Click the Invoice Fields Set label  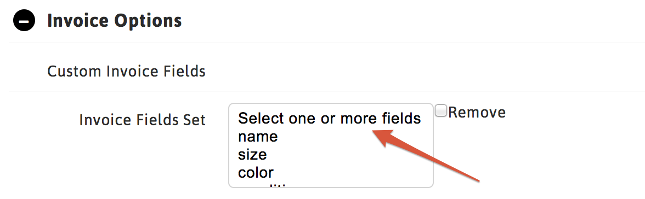click(143, 120)
